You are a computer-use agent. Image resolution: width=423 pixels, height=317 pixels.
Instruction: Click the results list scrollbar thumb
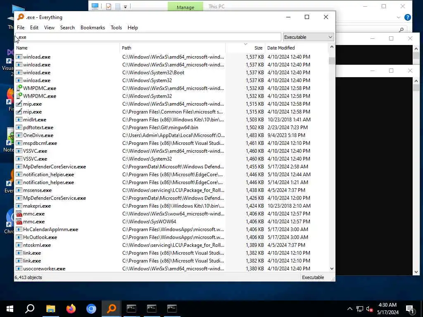coord(332,61)
